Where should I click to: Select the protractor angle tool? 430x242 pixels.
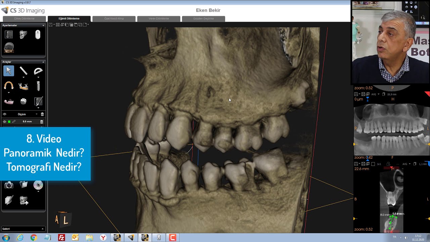38,71
